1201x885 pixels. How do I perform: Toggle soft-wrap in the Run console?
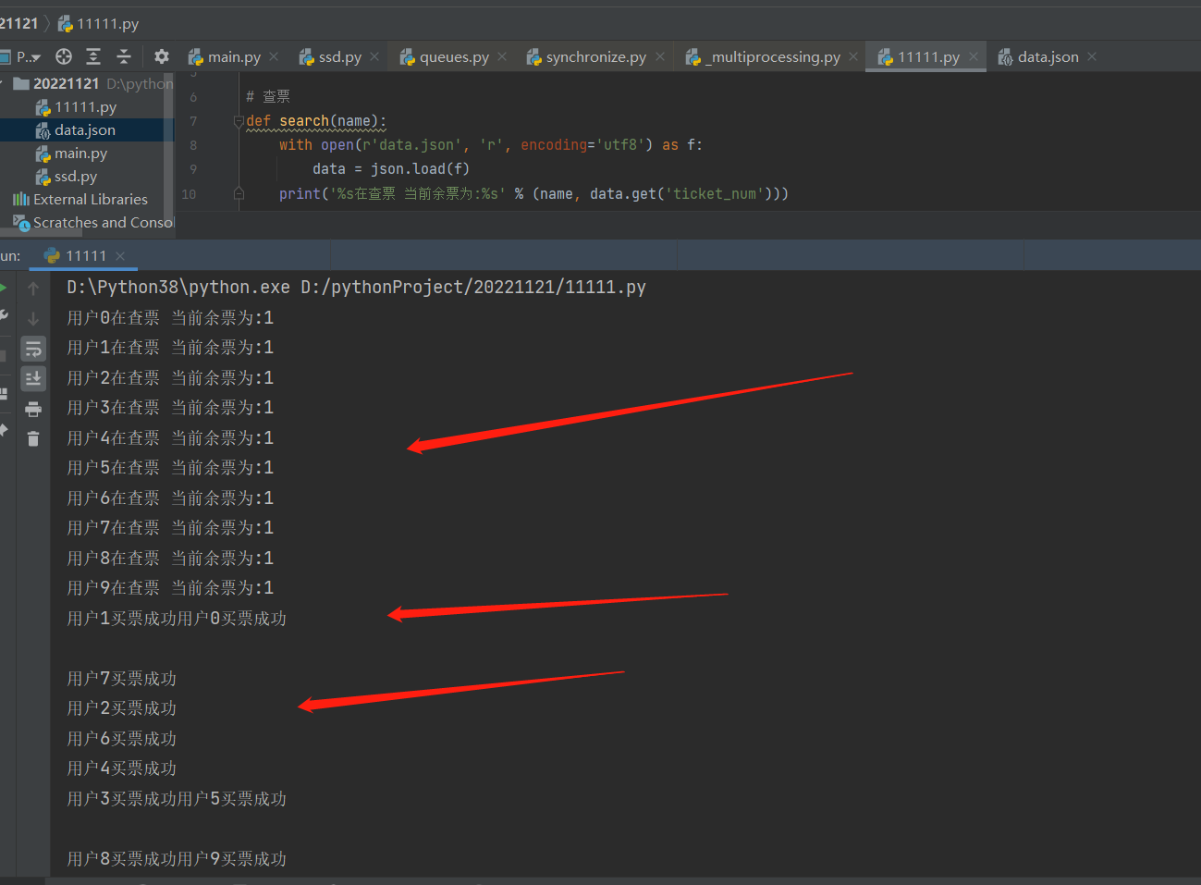click(x=33, y=349)
